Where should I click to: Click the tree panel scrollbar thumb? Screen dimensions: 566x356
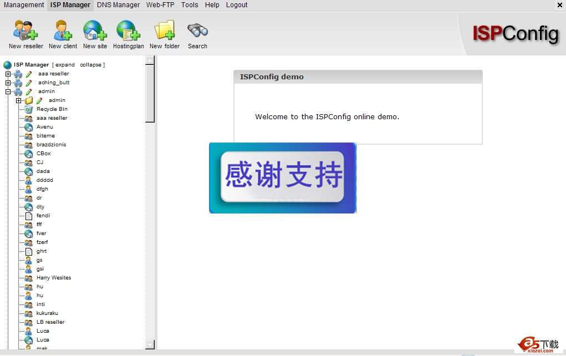pos(150,94)
